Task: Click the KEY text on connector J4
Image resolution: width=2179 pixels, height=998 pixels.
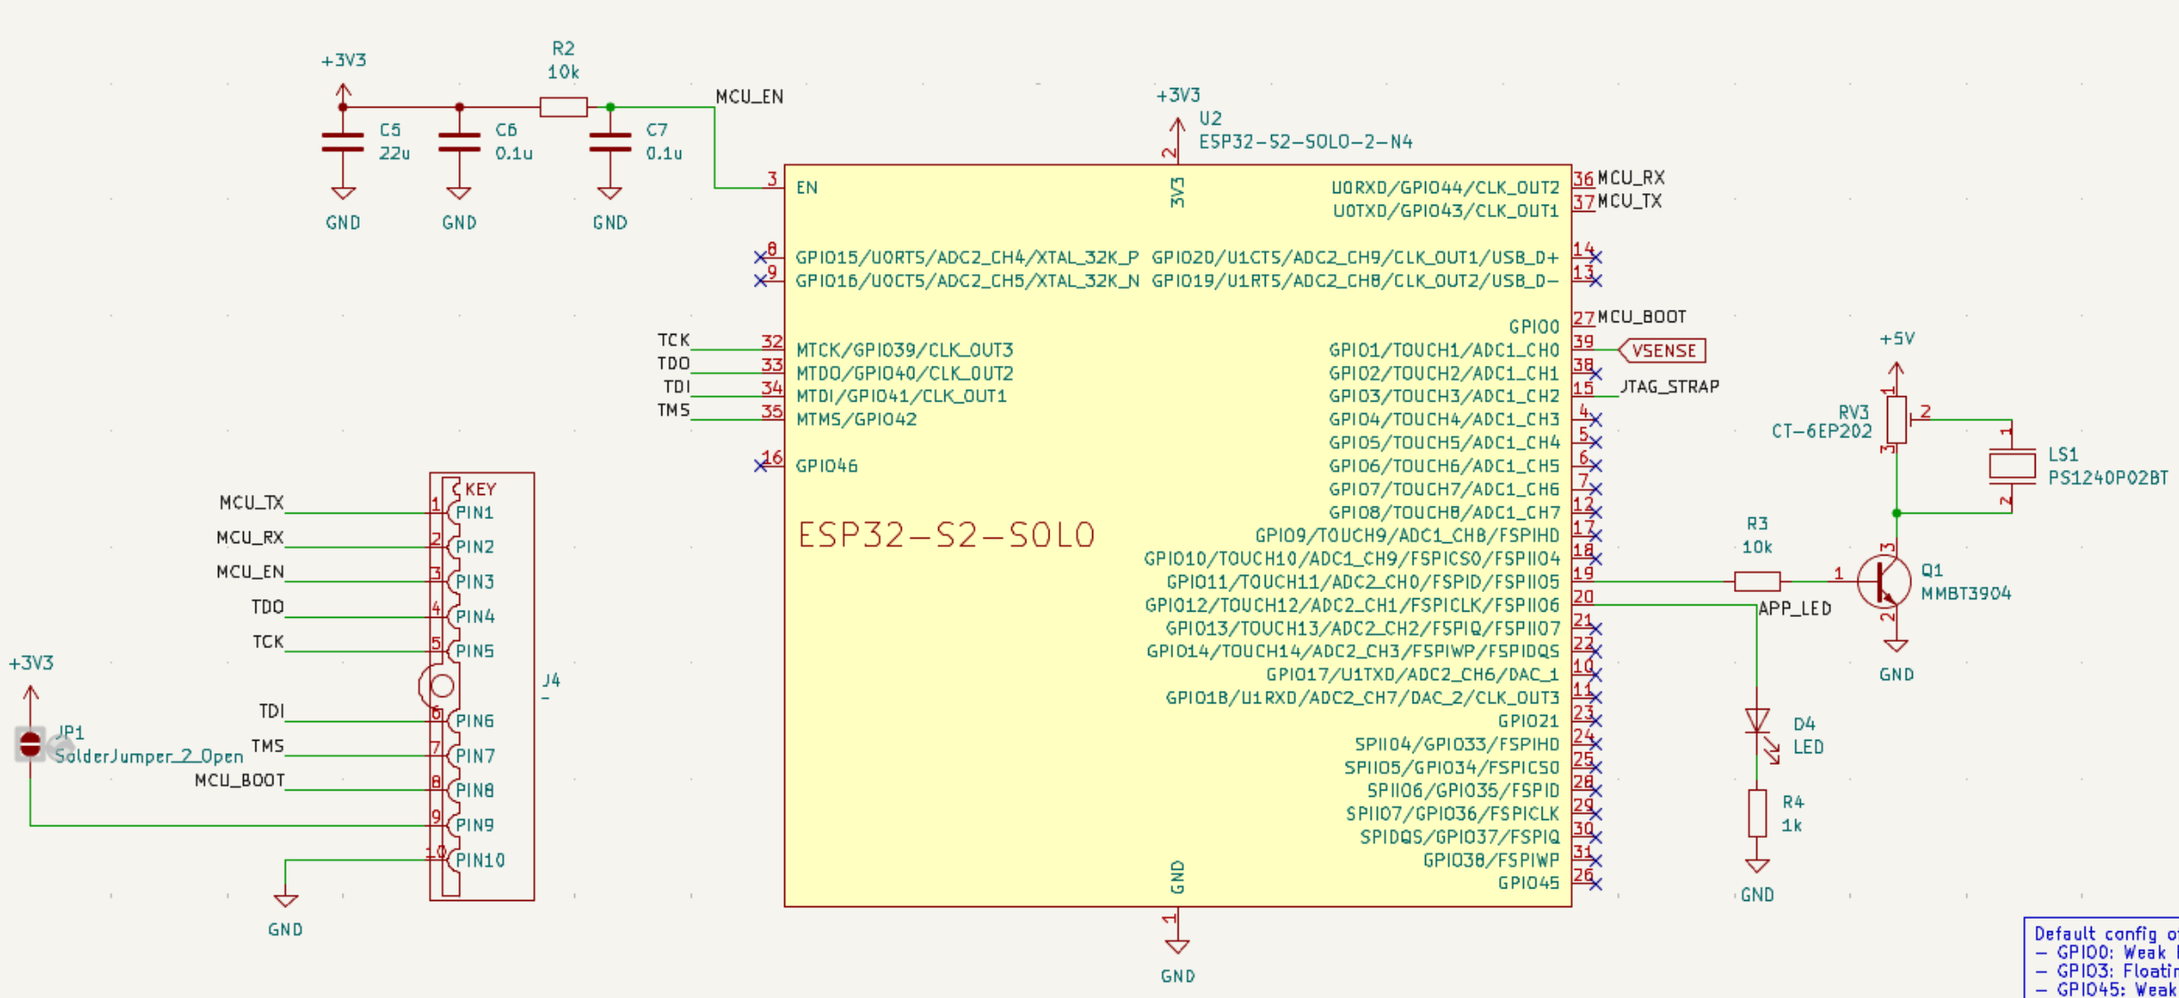Action: (x=481, y=490)
